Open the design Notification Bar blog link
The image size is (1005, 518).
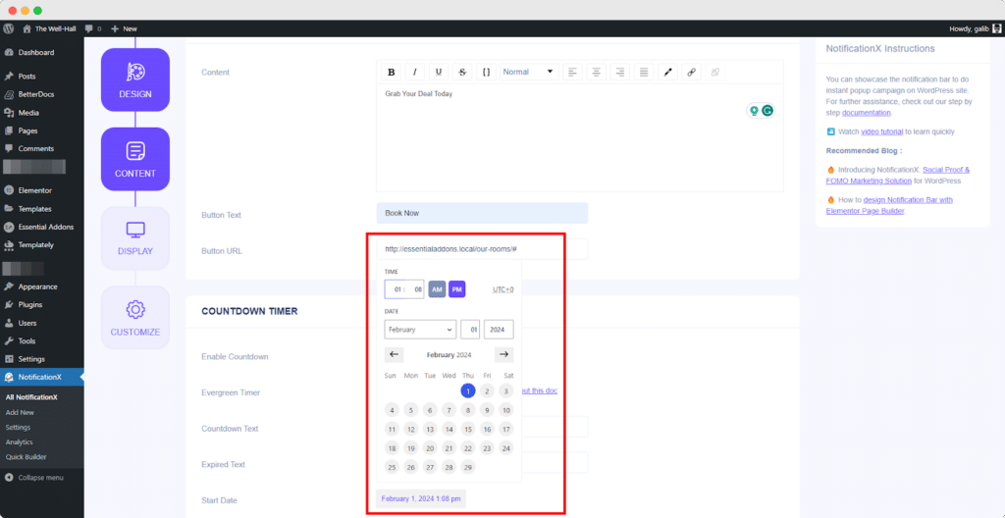889,205
